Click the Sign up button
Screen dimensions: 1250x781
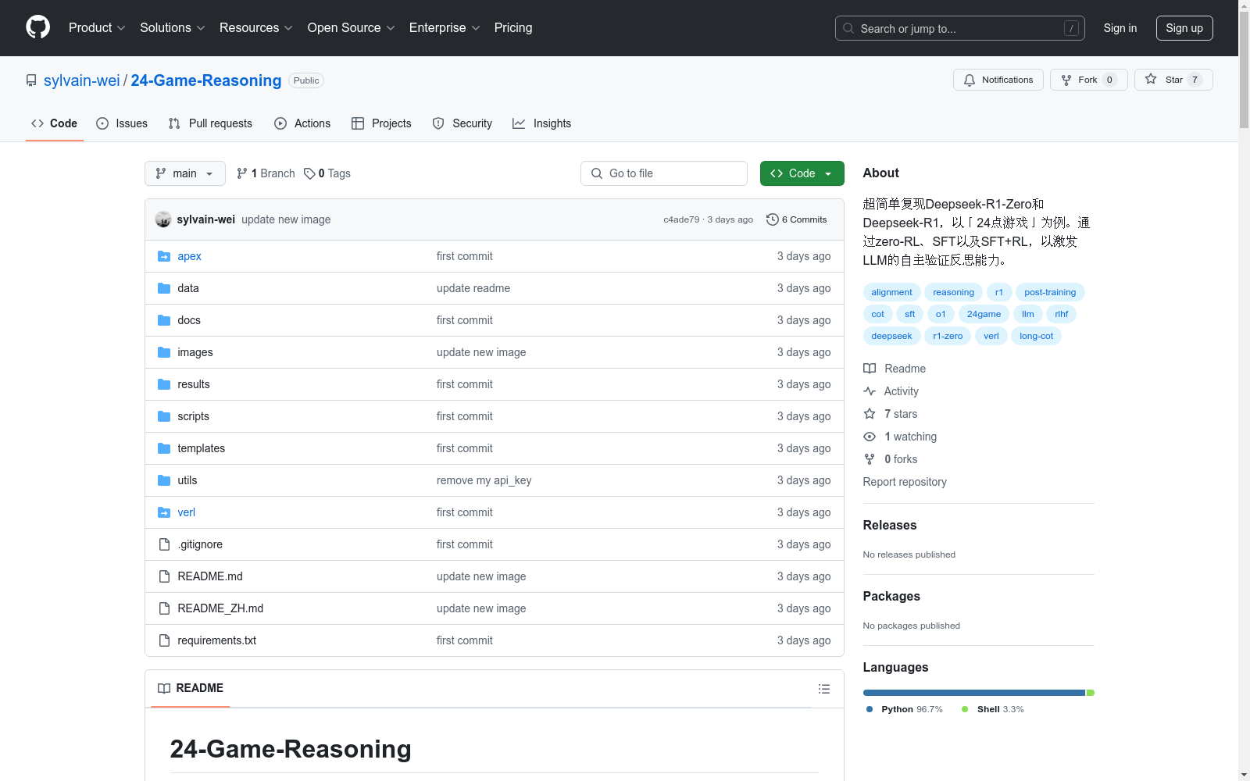pos(1184,28)
